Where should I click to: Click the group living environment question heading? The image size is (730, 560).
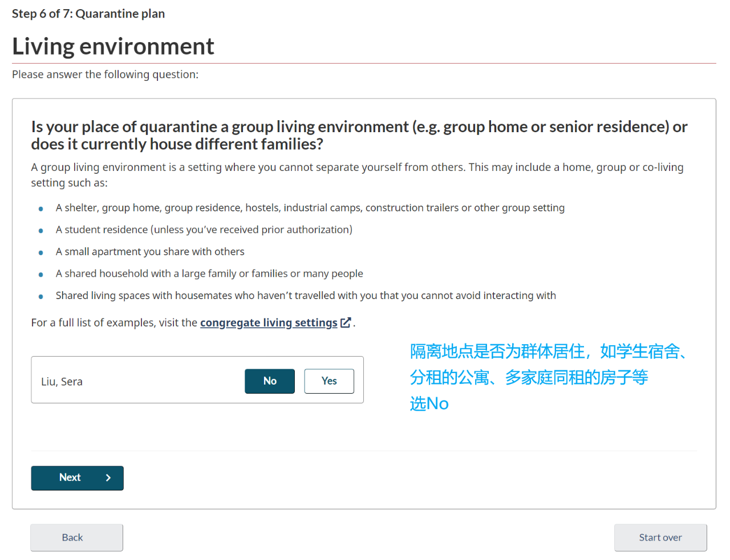[x=359, y=135]
